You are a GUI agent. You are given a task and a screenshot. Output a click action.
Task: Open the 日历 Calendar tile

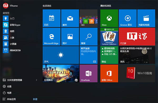[x=52, y=18]
